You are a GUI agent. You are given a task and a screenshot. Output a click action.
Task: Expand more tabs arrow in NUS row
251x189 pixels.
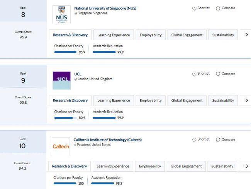tap(246, 35)
